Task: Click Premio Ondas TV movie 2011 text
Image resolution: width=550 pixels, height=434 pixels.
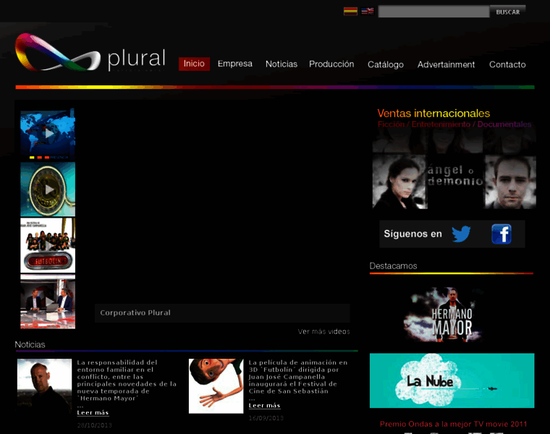Action: click(x=453, y=424)
